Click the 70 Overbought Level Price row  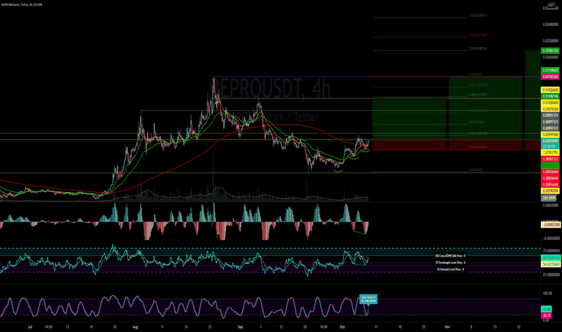(450, 263)
